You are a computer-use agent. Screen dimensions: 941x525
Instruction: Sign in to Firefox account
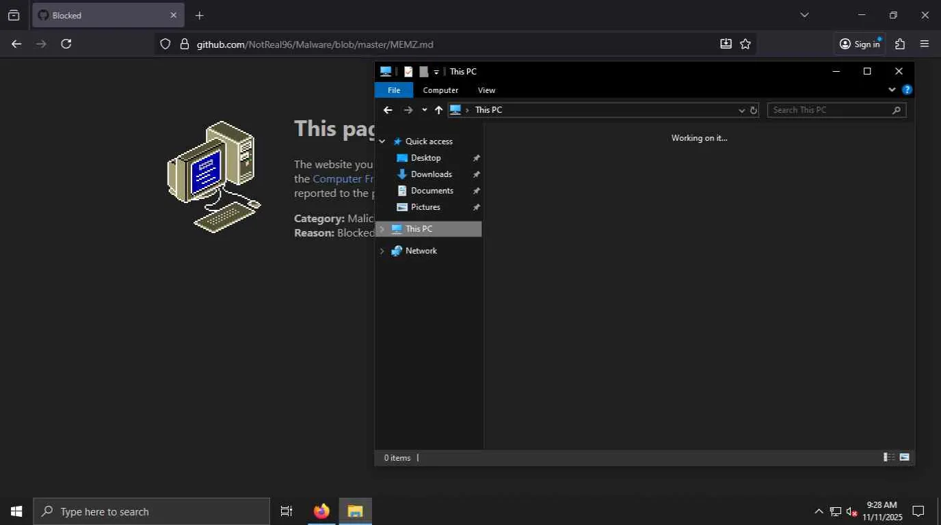coord(860,44)
